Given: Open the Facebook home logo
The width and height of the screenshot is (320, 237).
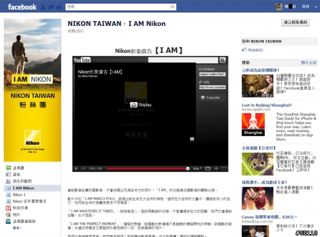Looking at the screenshot, I should tap(22, 7).
